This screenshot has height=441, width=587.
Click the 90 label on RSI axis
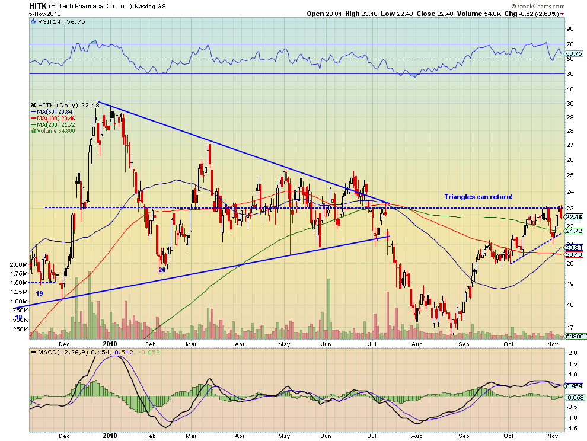[x=570, y=29]
